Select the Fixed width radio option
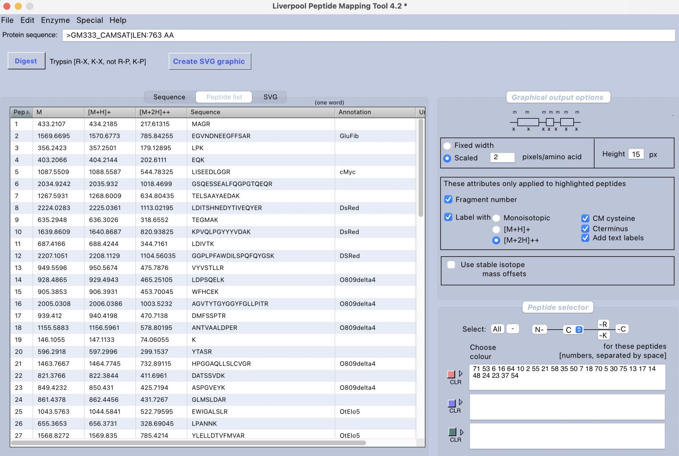This screenshot has width=679, height=456. (x=447, y=146)
